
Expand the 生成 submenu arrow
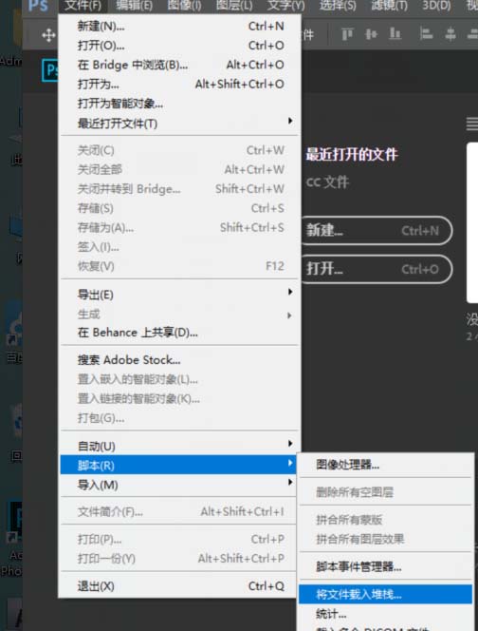pyautogui.click(x=289, y=315)
